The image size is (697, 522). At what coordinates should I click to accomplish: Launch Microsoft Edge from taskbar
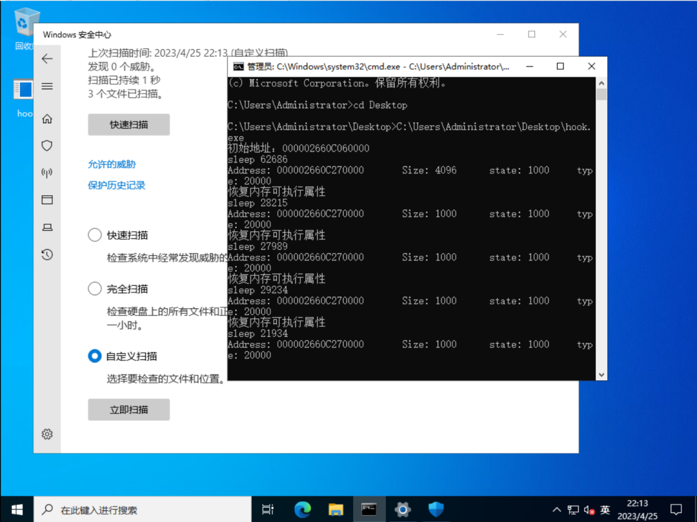point(302,509)
